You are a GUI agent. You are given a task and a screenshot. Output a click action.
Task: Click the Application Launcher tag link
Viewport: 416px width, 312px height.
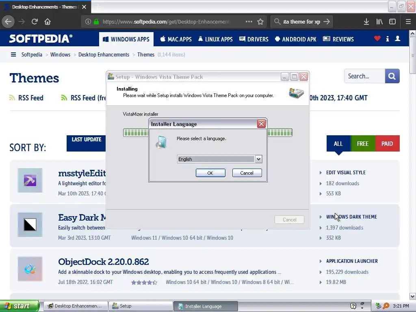click(x=352, y=261)
